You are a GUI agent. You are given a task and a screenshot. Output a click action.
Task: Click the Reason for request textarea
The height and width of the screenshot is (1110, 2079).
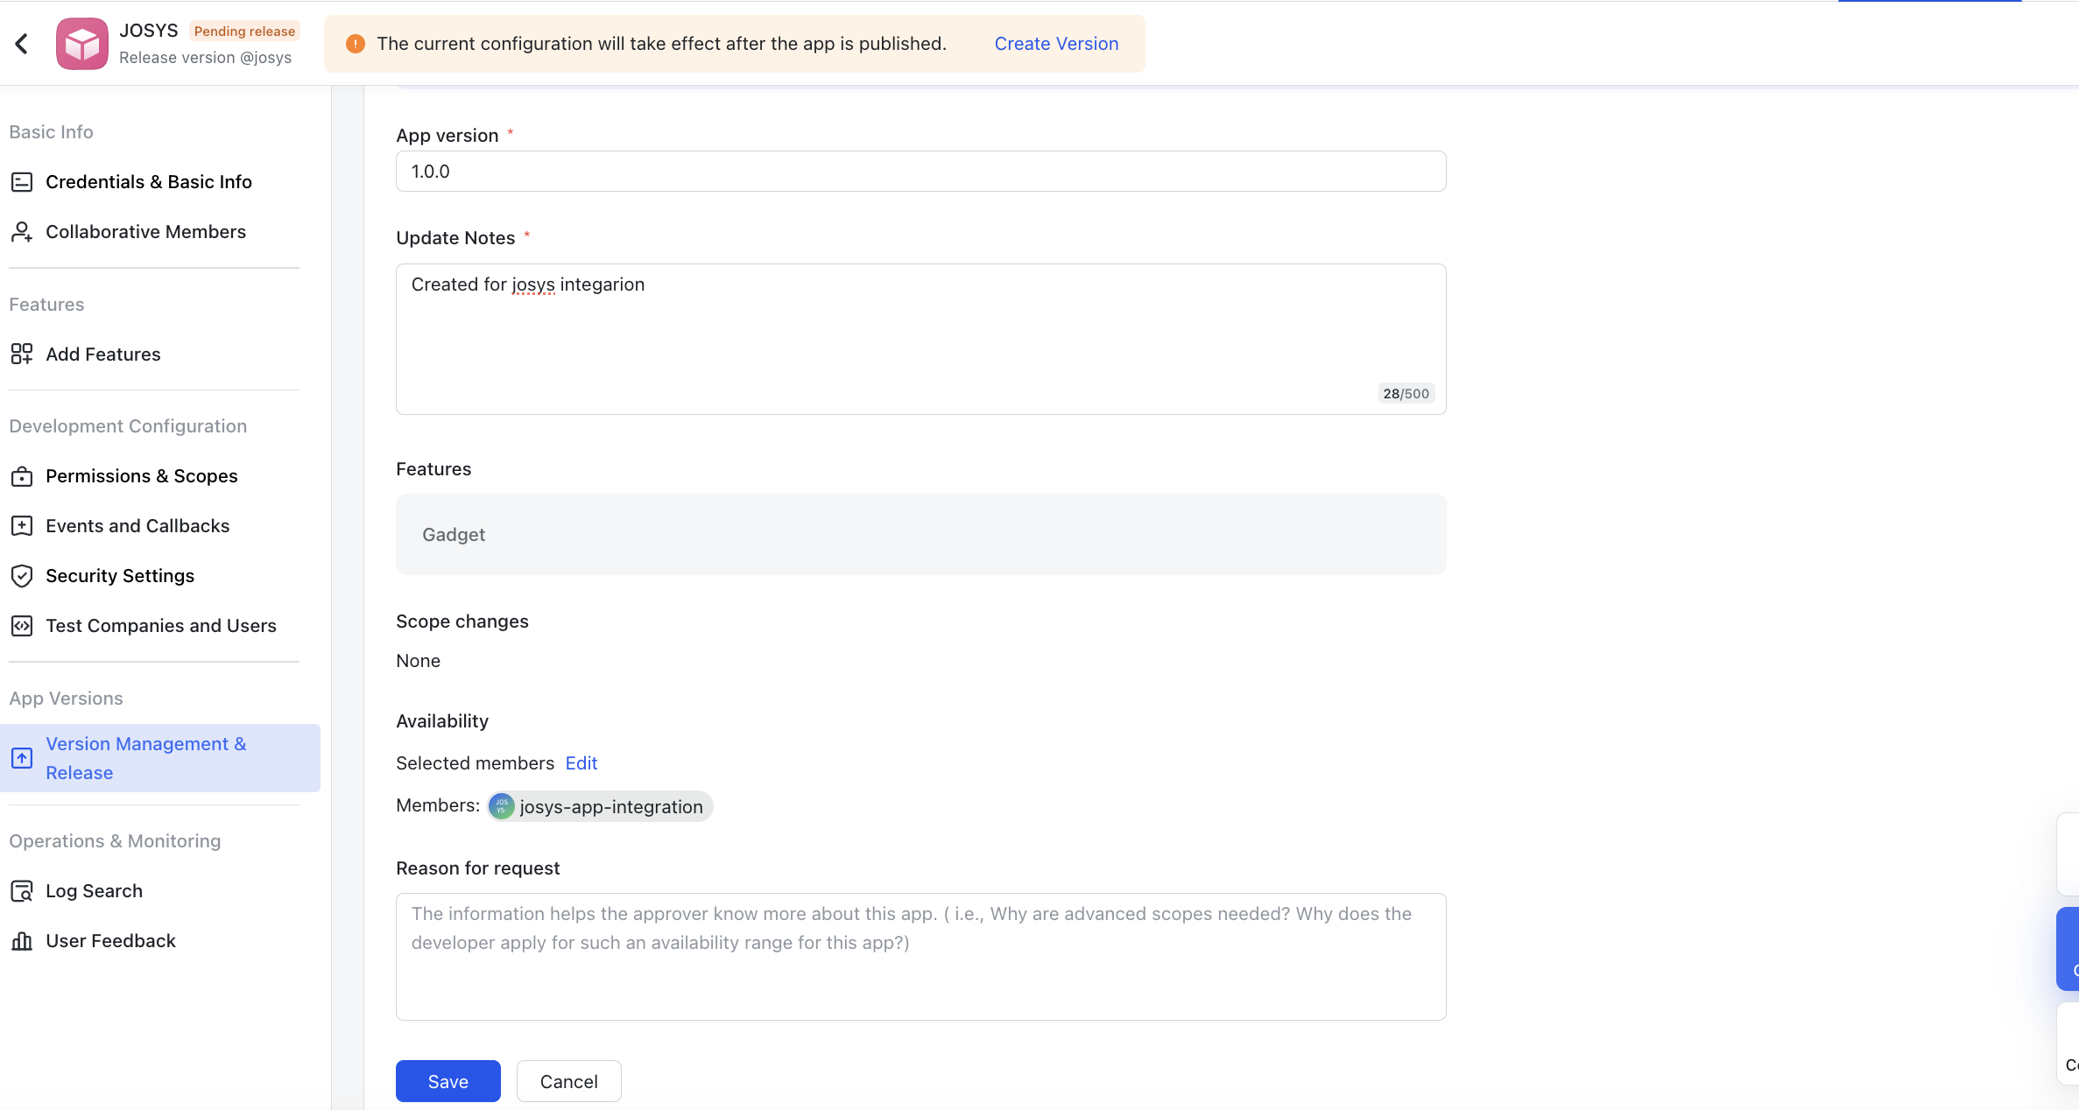(920, 956)
